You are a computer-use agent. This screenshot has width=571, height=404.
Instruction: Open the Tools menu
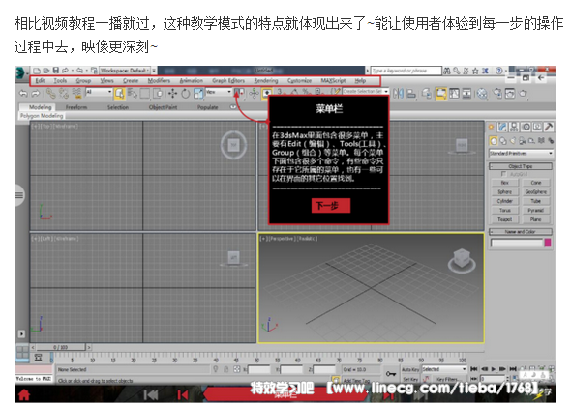coord(60,81)
